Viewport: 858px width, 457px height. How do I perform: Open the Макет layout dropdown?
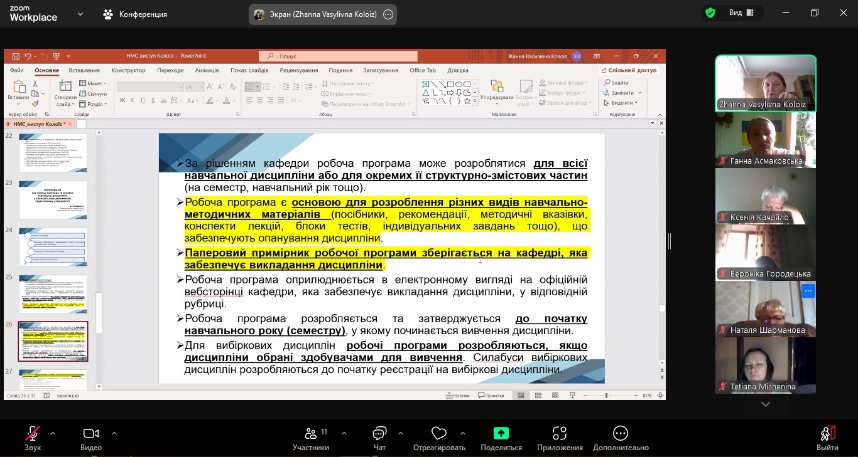tap(94, 83)
